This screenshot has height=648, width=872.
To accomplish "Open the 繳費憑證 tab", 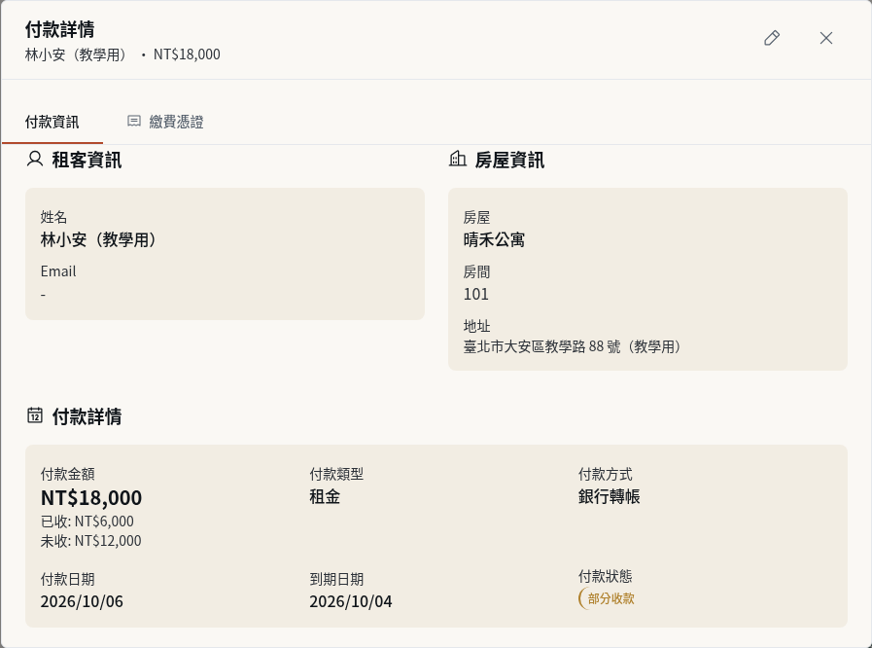I will click(x=165, y=122).
